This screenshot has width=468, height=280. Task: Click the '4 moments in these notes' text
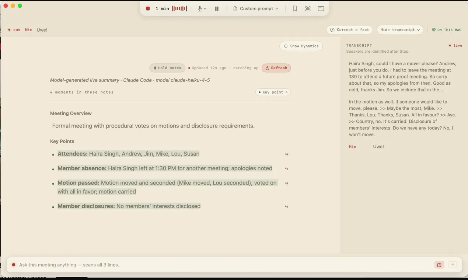[x=82, y=92]
